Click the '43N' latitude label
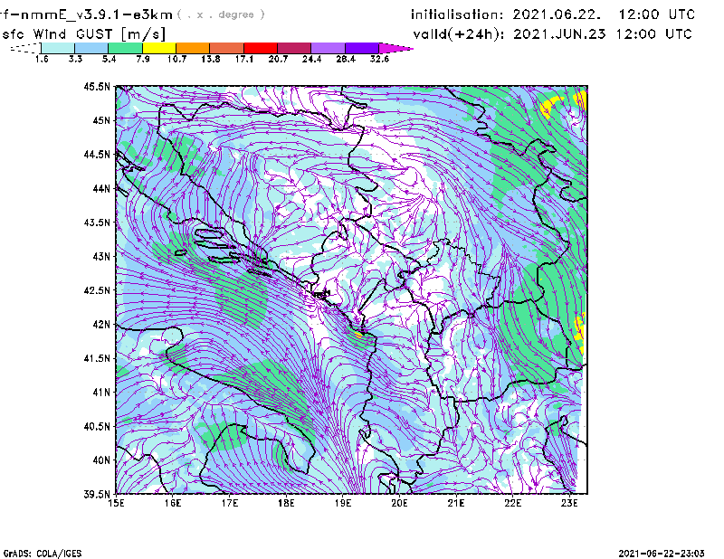 pos(101,256)
